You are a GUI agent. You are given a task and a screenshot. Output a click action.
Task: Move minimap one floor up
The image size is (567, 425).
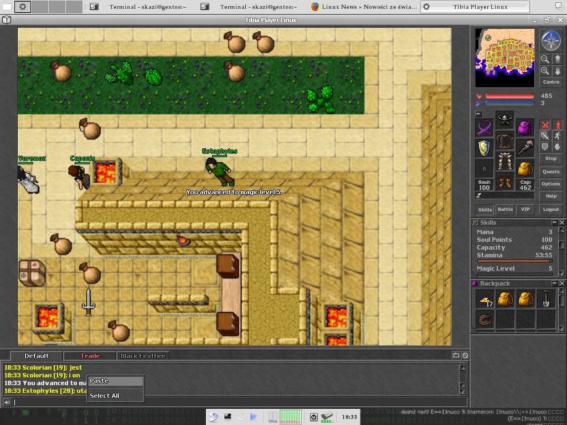click(x=557, y=59)
